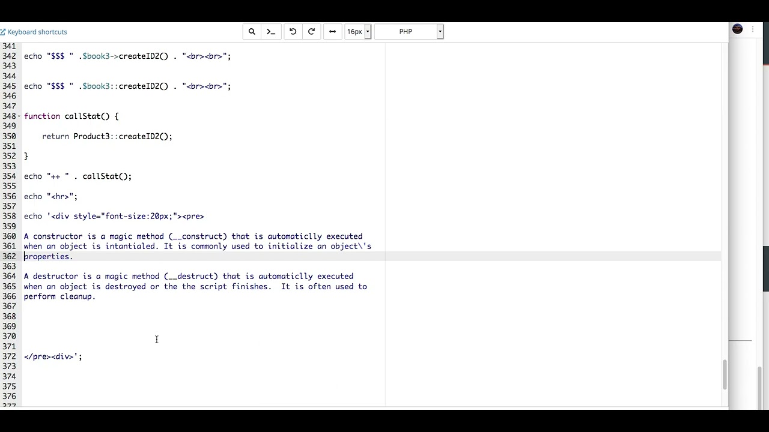Viewport: 769px width, 432px height.
Task: Click the line with "$book3::createID2()"
Action: point(127,86)
